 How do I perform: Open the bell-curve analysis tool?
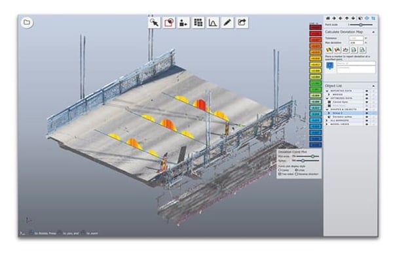tap(213, 22)
